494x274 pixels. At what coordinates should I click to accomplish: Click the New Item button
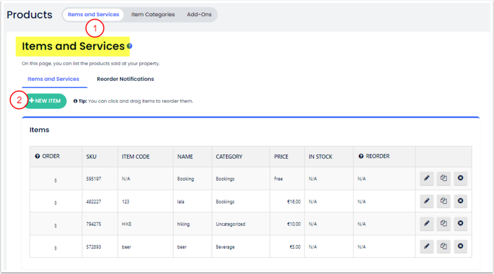point(45,101)
